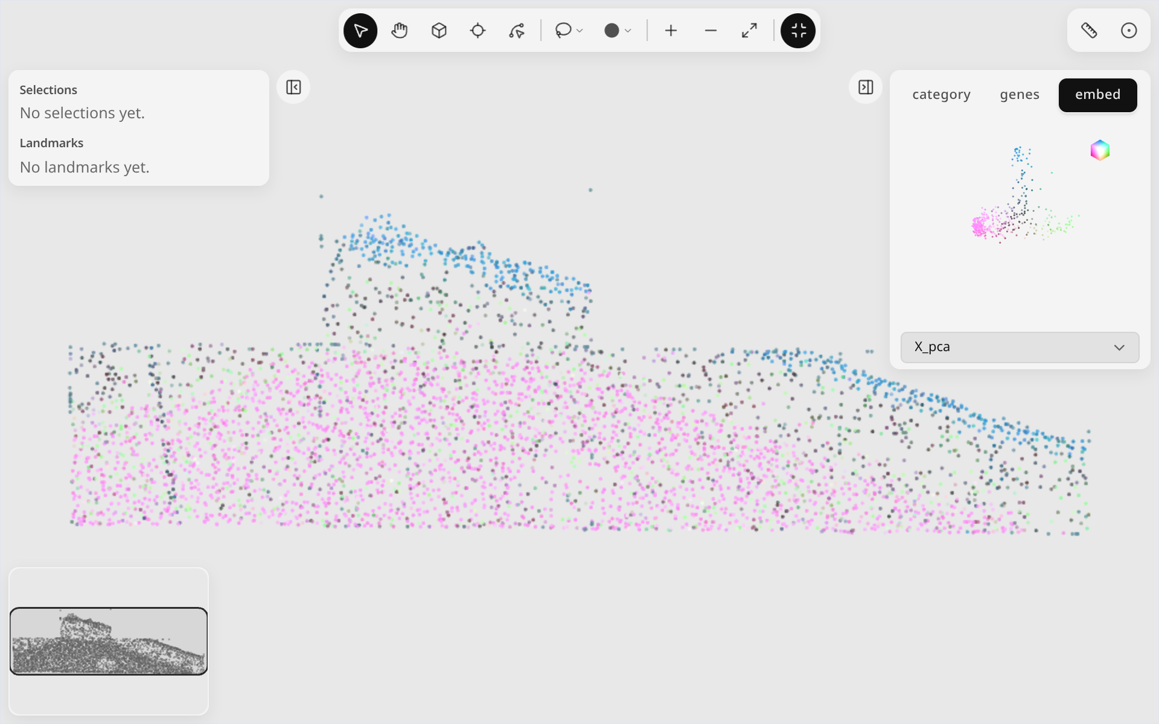Click the rainbow color cube icon
Screen dimensions: 1159x724
click(x=1100, y=150)
